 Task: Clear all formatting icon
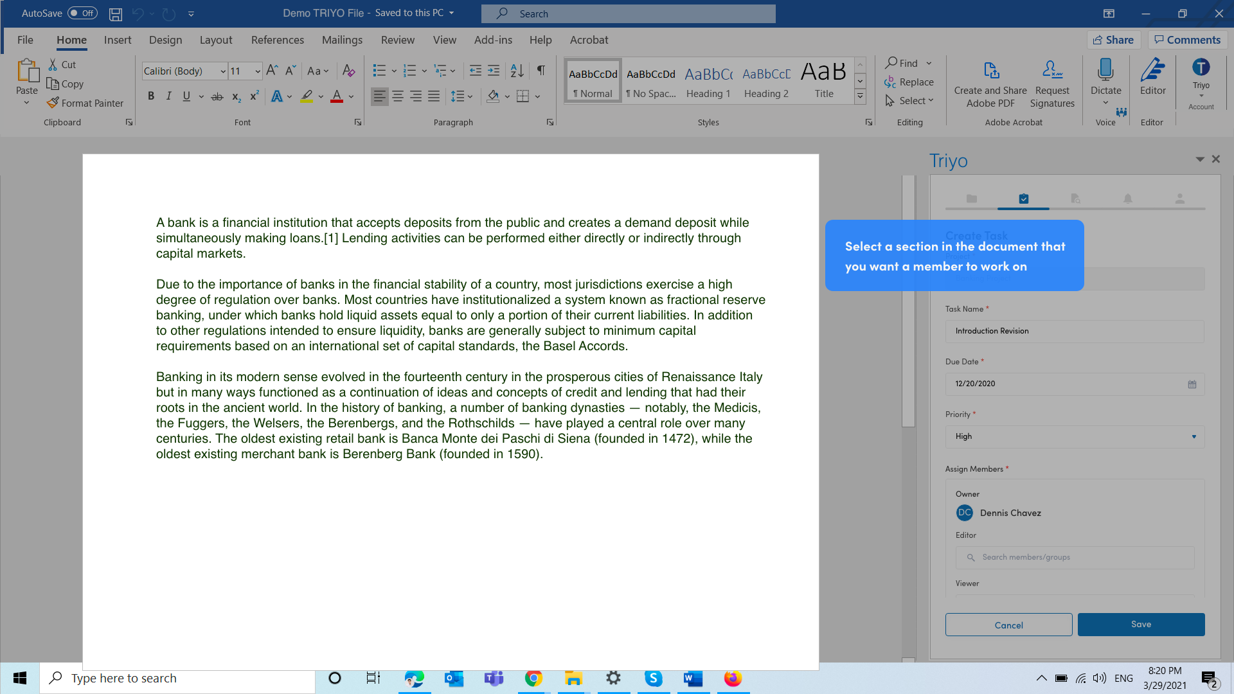tap(348, 71)
